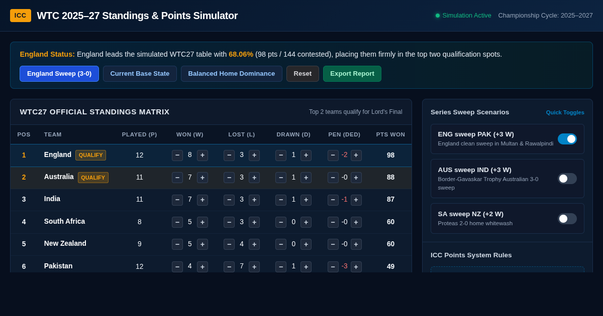
Task: Increase South Africa's Drawn count
Action: (x=306, y=222)
